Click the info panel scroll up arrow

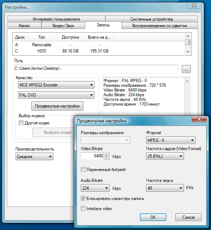(188, 81)
